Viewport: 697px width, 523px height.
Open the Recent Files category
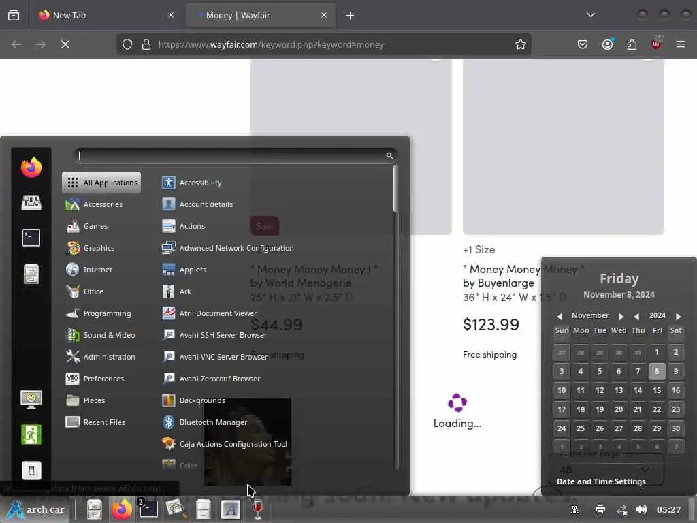point(102,422)
